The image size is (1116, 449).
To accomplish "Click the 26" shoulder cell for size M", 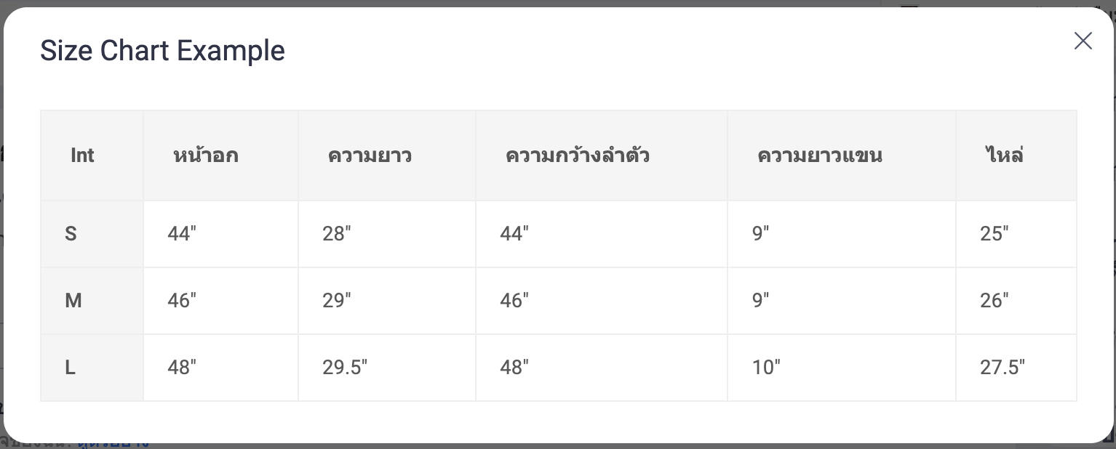I will pos(1016,301).
